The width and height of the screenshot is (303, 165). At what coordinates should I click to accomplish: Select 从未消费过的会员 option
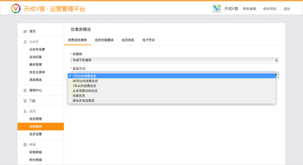[x=85, y=91]
